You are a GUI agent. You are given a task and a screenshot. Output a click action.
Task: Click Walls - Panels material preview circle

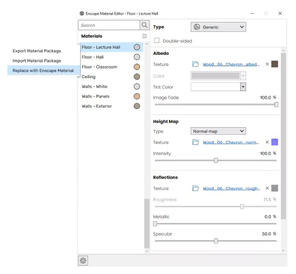pos(137,96)
